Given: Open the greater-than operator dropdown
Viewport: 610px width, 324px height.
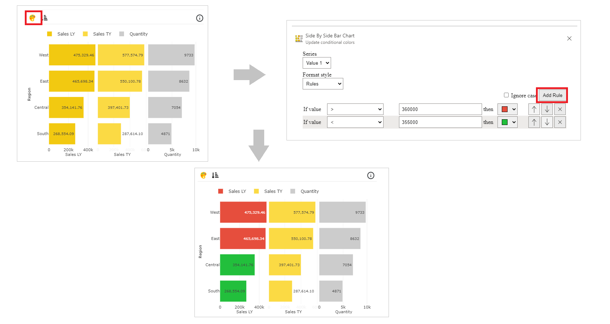Looking at the screenshot, I should point(355,109).
